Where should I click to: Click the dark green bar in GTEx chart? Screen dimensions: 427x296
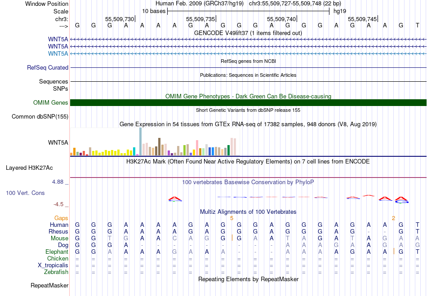tap(229, 150)
